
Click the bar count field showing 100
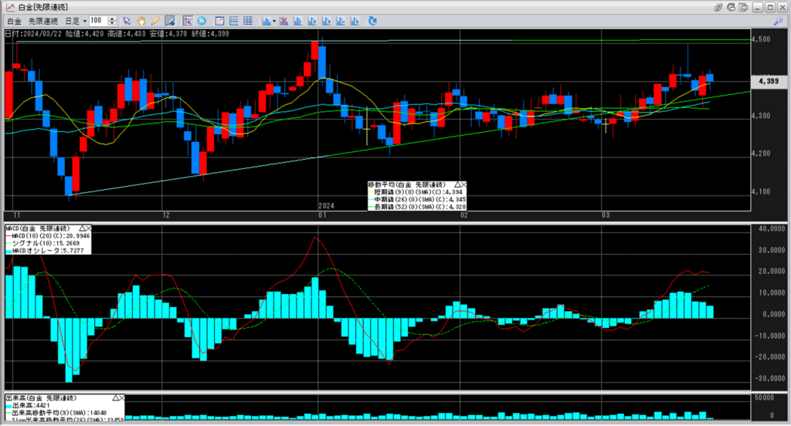pyautogui.click(x=97, y=20)
